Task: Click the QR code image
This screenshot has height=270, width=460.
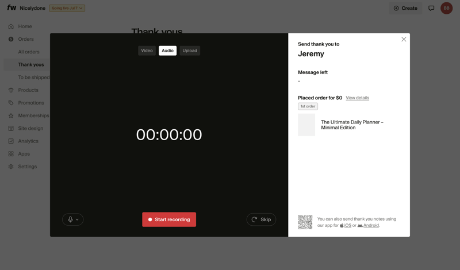Action: tap(305, 222)
